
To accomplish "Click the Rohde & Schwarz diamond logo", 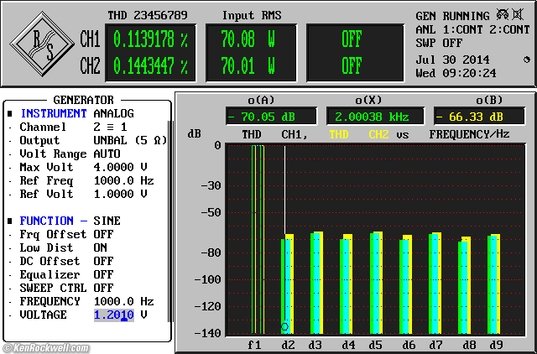I will click(40, 43).
